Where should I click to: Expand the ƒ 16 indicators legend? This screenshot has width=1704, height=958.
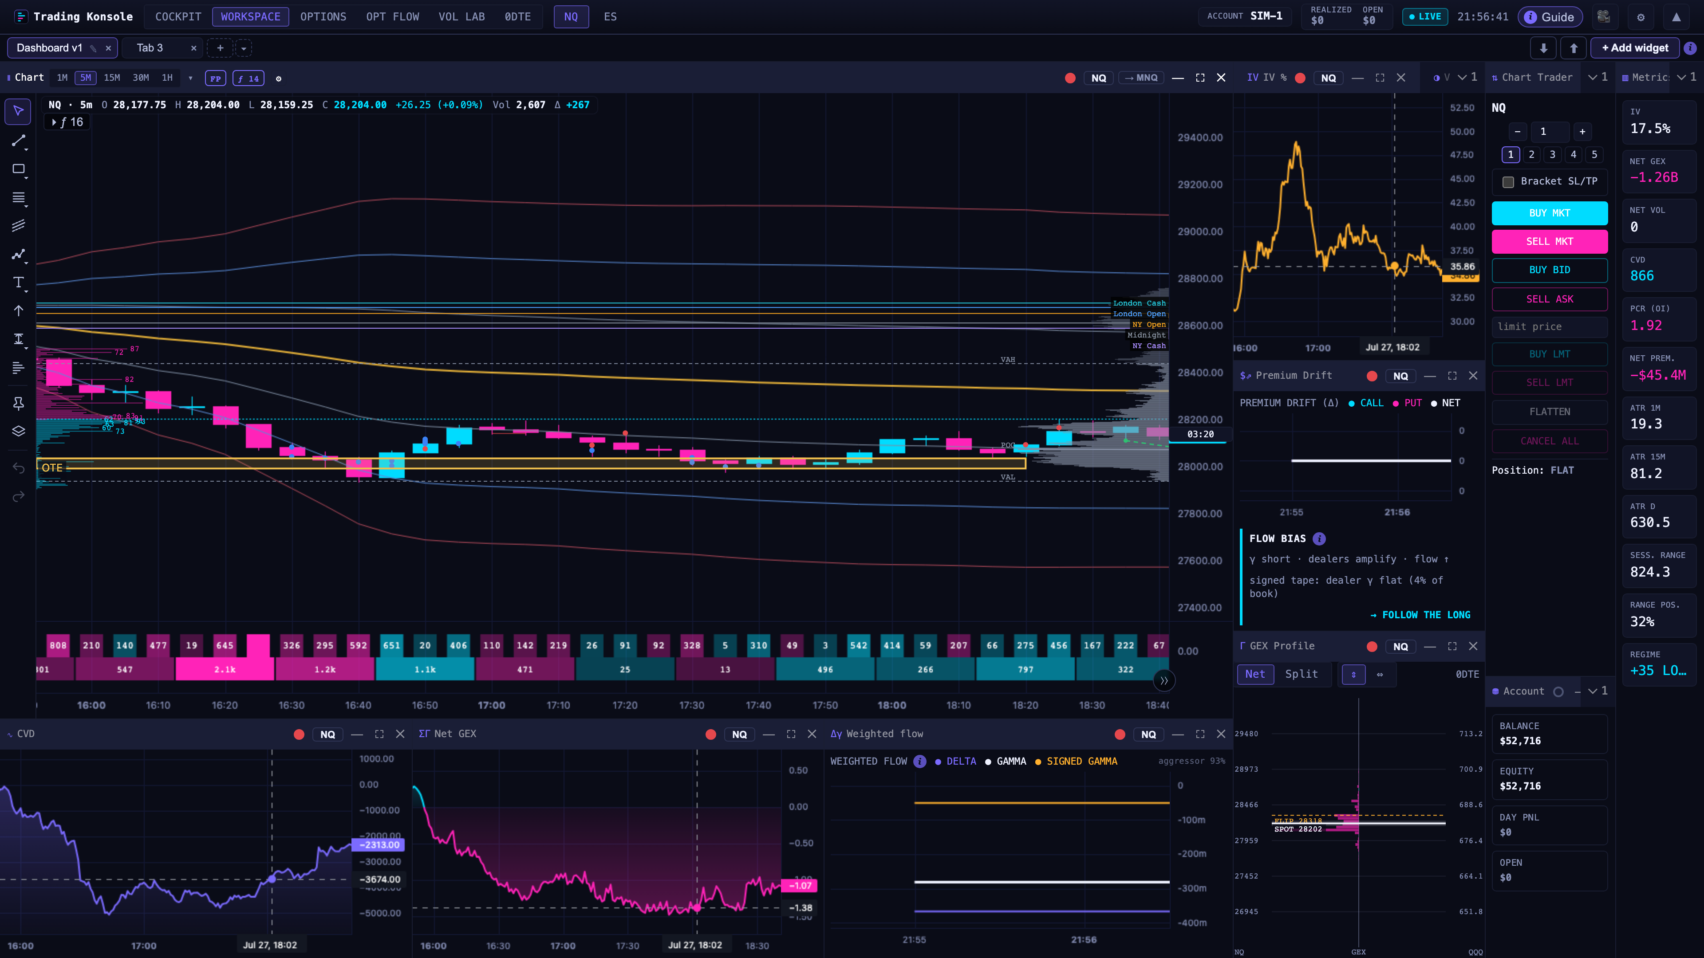coord(67,122)
